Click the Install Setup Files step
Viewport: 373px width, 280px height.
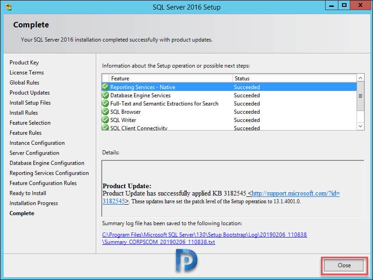pyautogui.click(x=30, y=103)
